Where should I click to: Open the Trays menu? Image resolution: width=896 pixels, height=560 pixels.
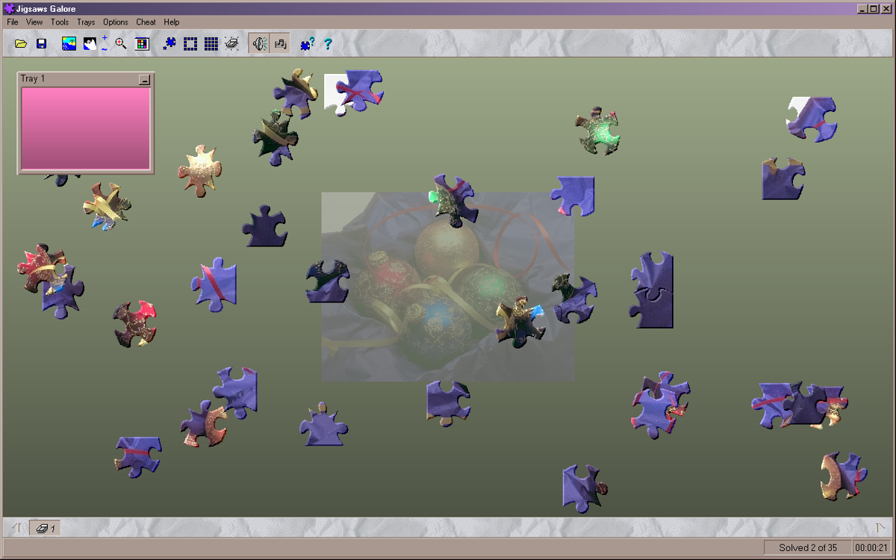[86, 22]
